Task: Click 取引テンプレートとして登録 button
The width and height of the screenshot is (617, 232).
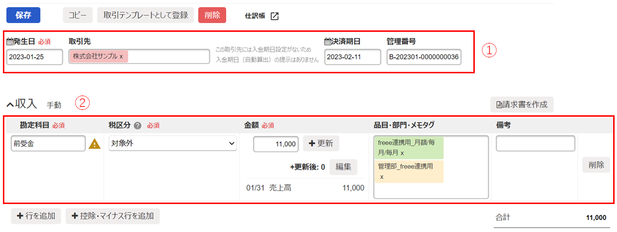Action: pos(145,15)
